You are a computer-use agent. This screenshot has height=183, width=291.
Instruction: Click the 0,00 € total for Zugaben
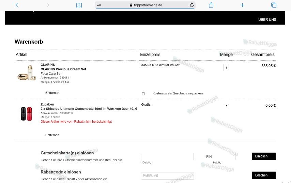271,105
